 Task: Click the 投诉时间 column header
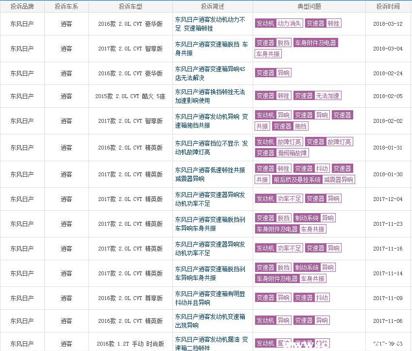388,6
